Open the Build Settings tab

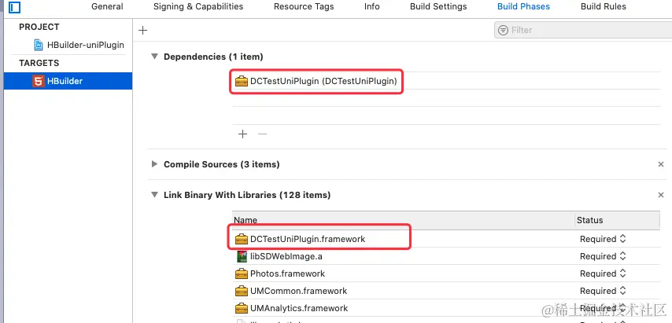tap(438, 6)
